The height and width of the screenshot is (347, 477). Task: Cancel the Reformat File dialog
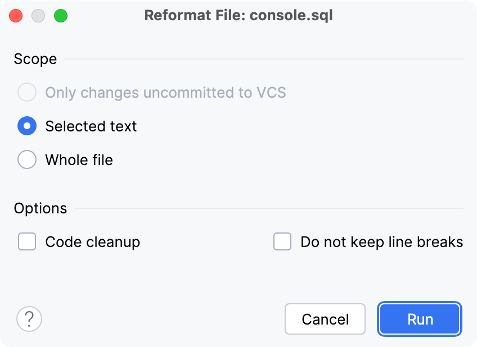[x=325, y=319]
